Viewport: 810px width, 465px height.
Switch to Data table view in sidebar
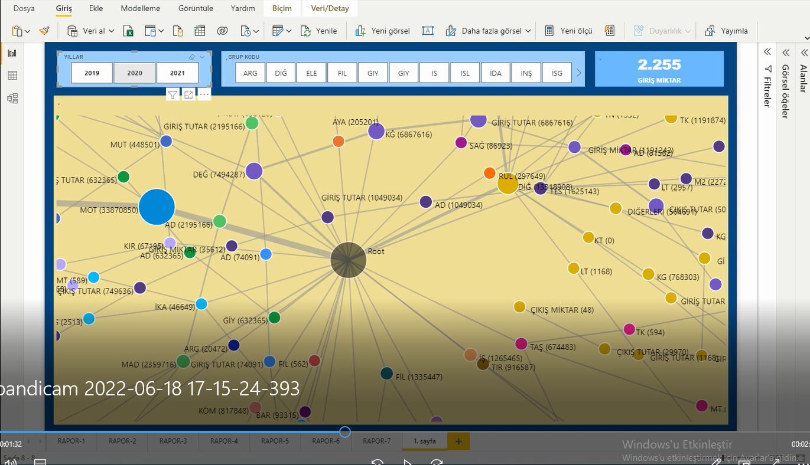pyautogui.click(x=12, y=76)
